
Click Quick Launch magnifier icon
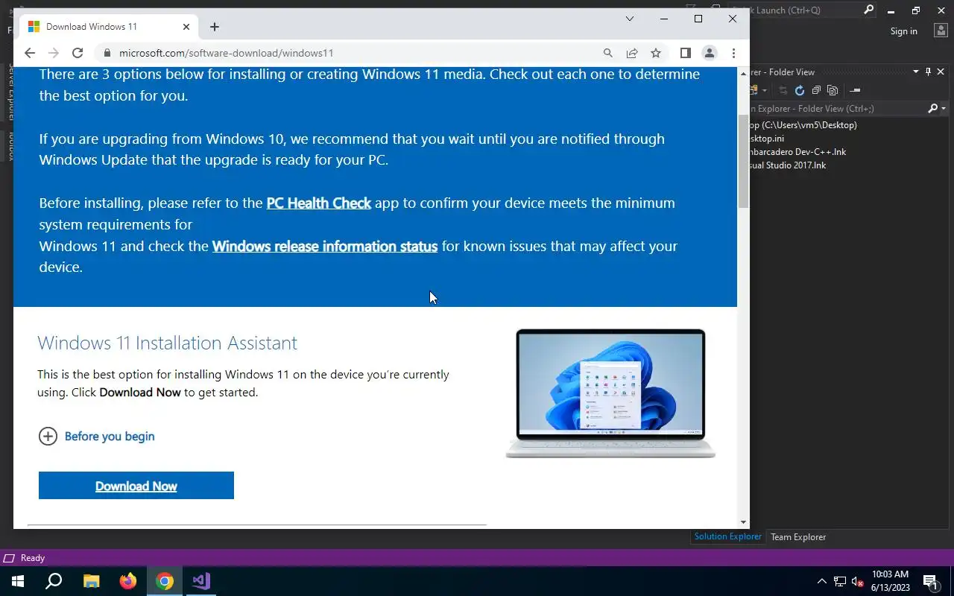(x=869, y=10)
